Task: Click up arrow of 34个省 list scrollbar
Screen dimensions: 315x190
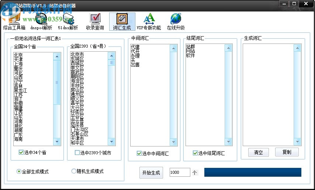Action: coord(57,57)
